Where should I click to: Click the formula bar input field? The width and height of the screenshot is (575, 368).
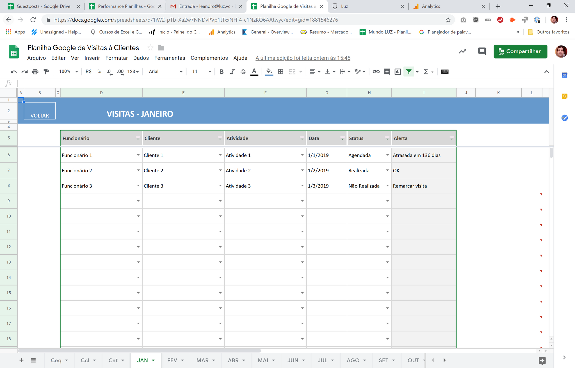[281, 83]
